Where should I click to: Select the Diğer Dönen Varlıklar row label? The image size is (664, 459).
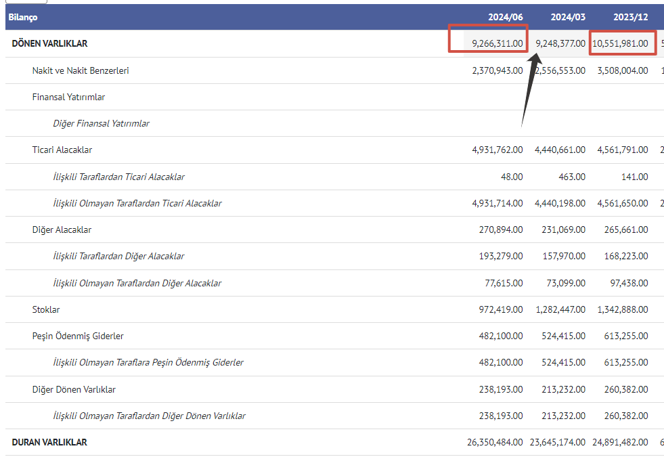(x=74, y=390)
